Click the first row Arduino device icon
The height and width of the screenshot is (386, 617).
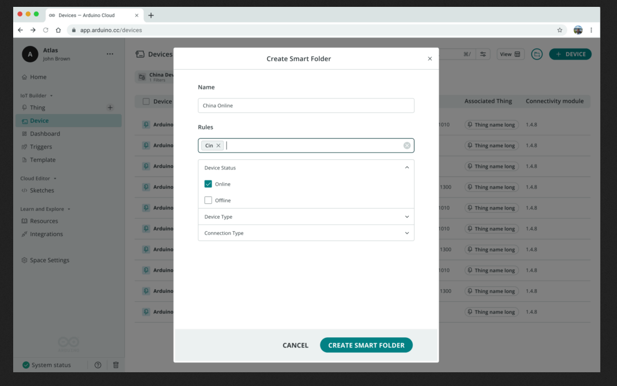tap(146, 125)
